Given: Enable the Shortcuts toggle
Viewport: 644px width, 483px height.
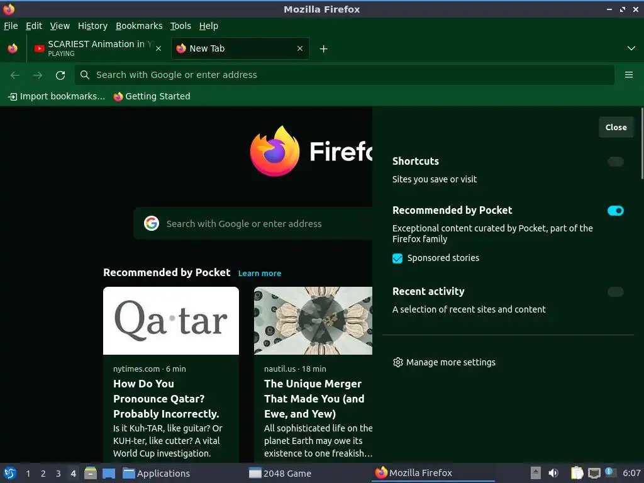Looking at the screenshot, I should (616, 162).
